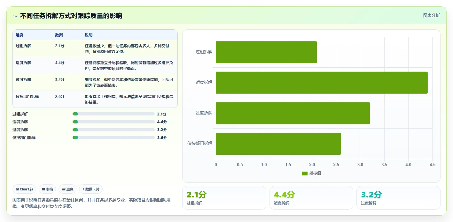
Task: Click the 2.5 x-axis tick label
Action: [336, 165]
